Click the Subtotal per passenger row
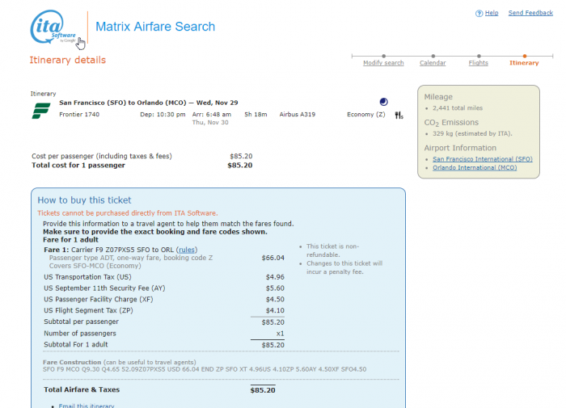This screenshot has height=408, width=566. tap(164, 322)
